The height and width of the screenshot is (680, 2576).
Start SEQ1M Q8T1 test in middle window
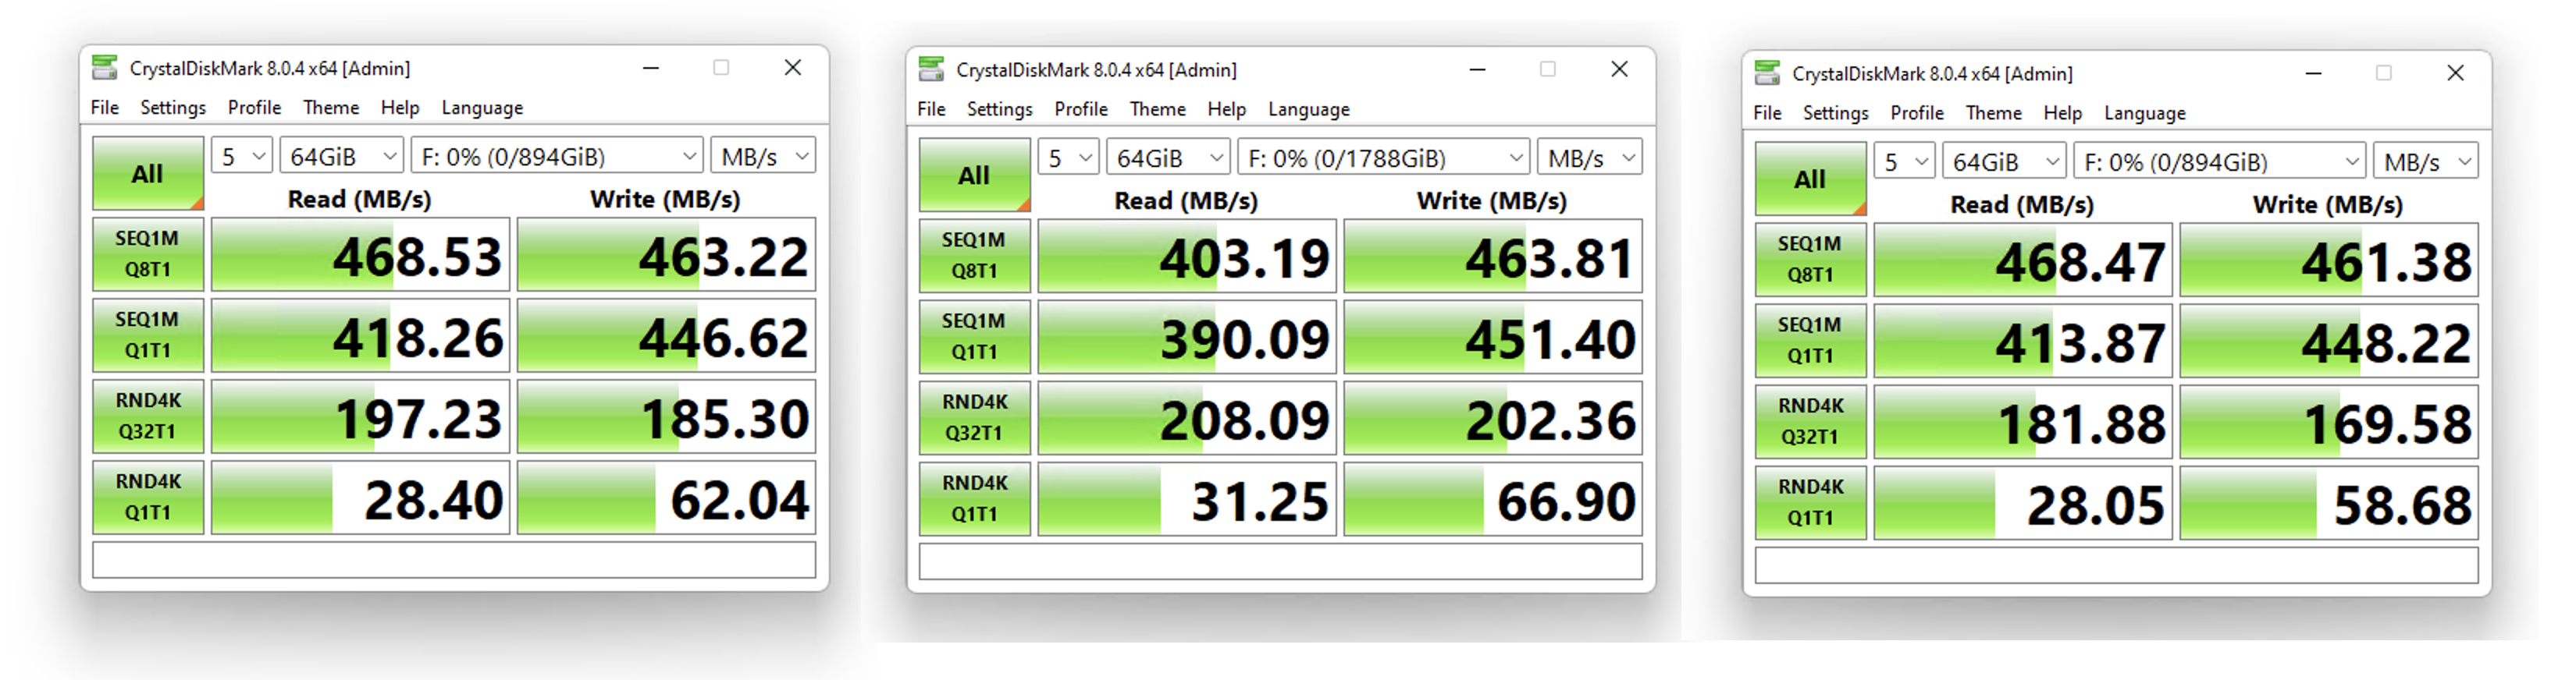(x=974, y=256)
